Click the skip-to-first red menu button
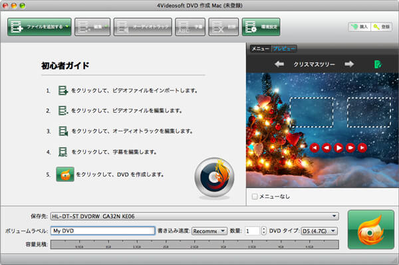 coord(315,147)
